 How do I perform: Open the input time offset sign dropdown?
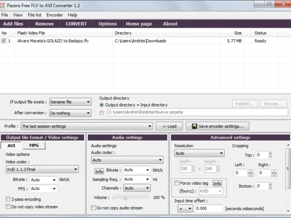tap(185, 209)
